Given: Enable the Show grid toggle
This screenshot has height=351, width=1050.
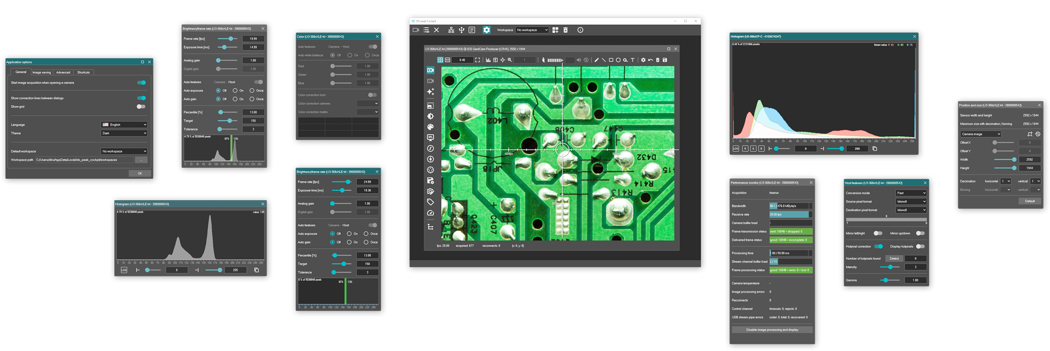Looking at the screenshot, I should [141, 106].
